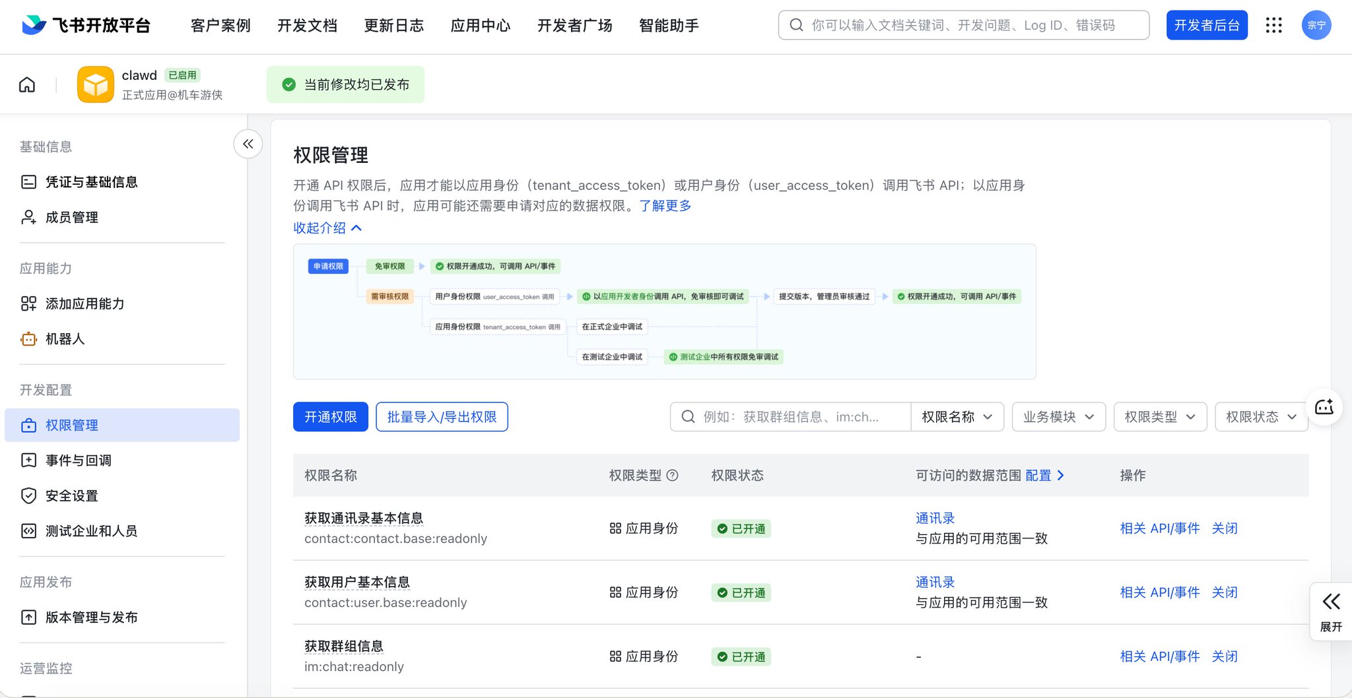
Task: Open 成员管理 in sidebar
Action: (x=121, y=217)
